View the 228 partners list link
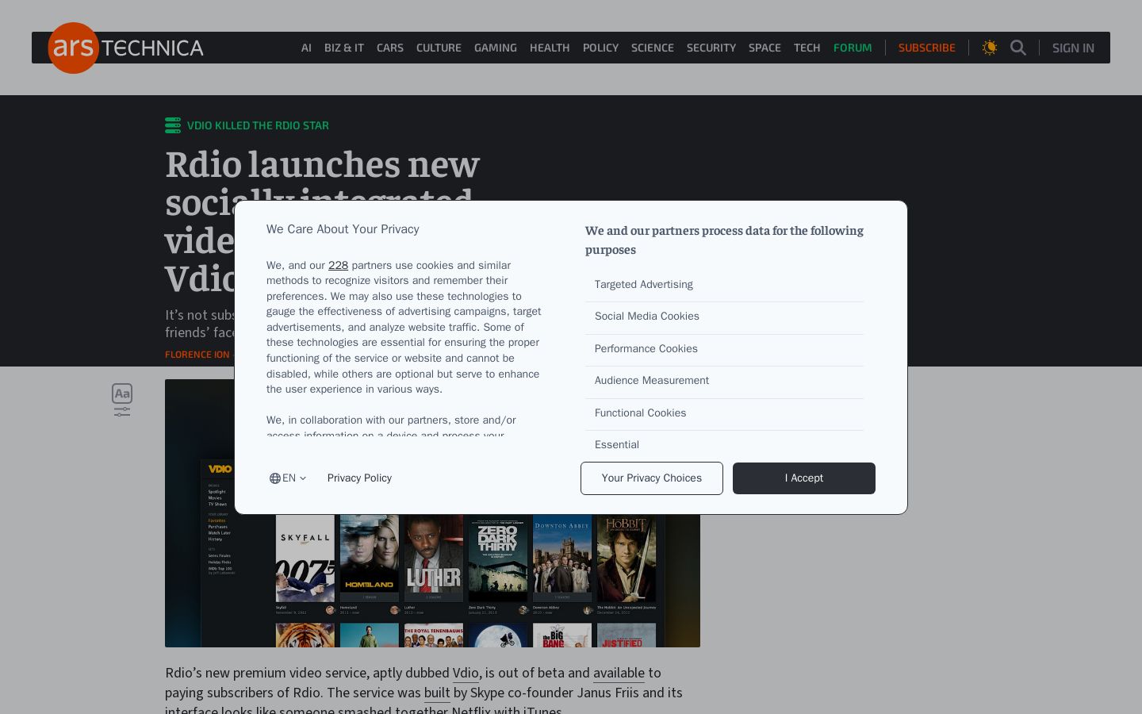This screenshot has height=714, width=1142. pos(338,266)
